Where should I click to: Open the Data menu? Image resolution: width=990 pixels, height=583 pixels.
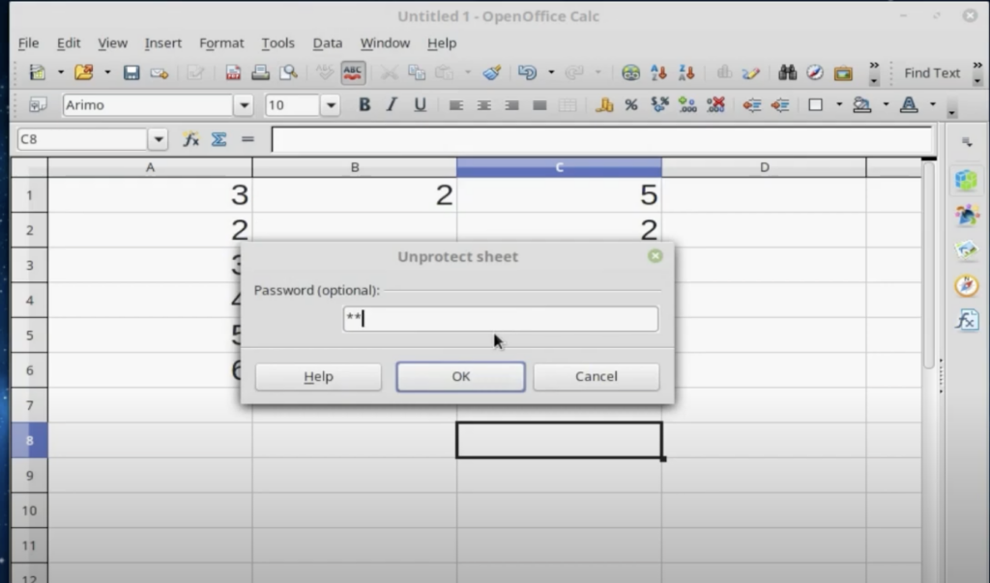pos(327,43)
